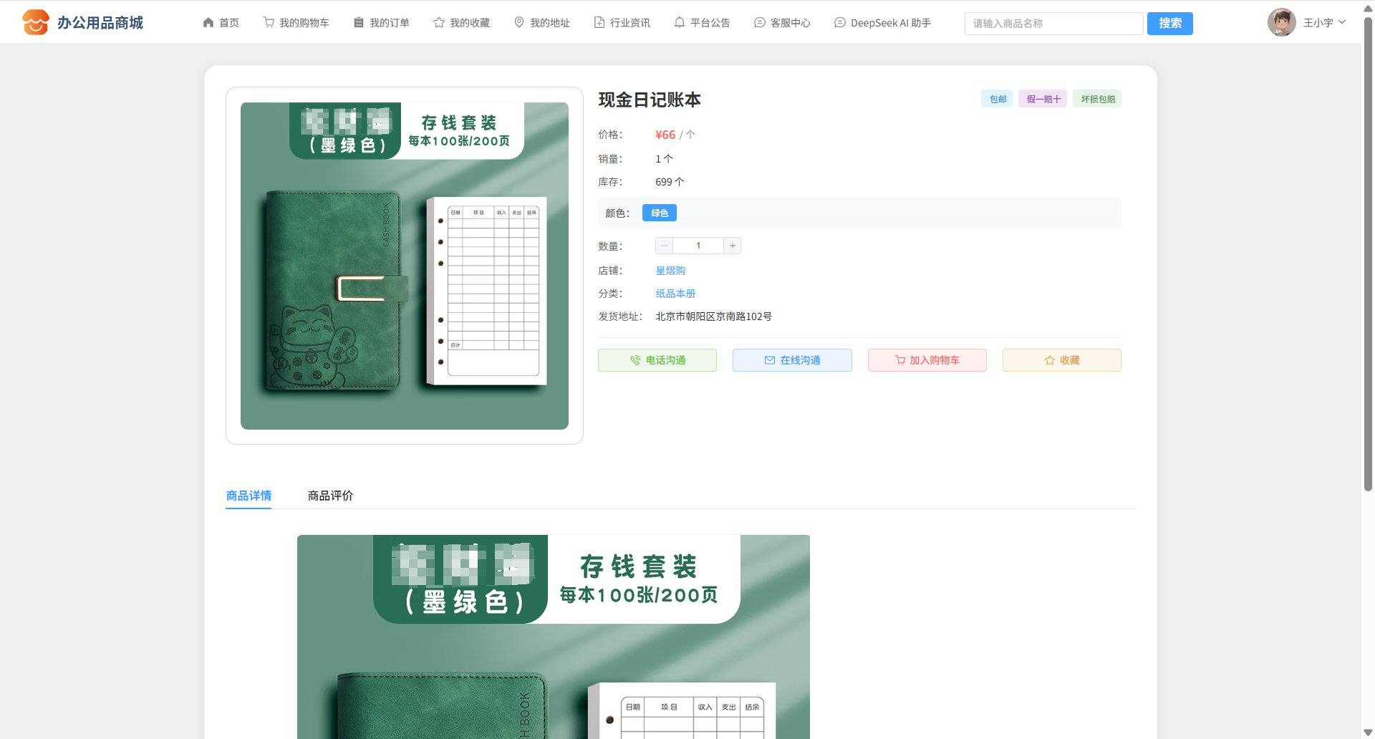
Task: Click the 在线沟通 button
Action: [792, 360]
